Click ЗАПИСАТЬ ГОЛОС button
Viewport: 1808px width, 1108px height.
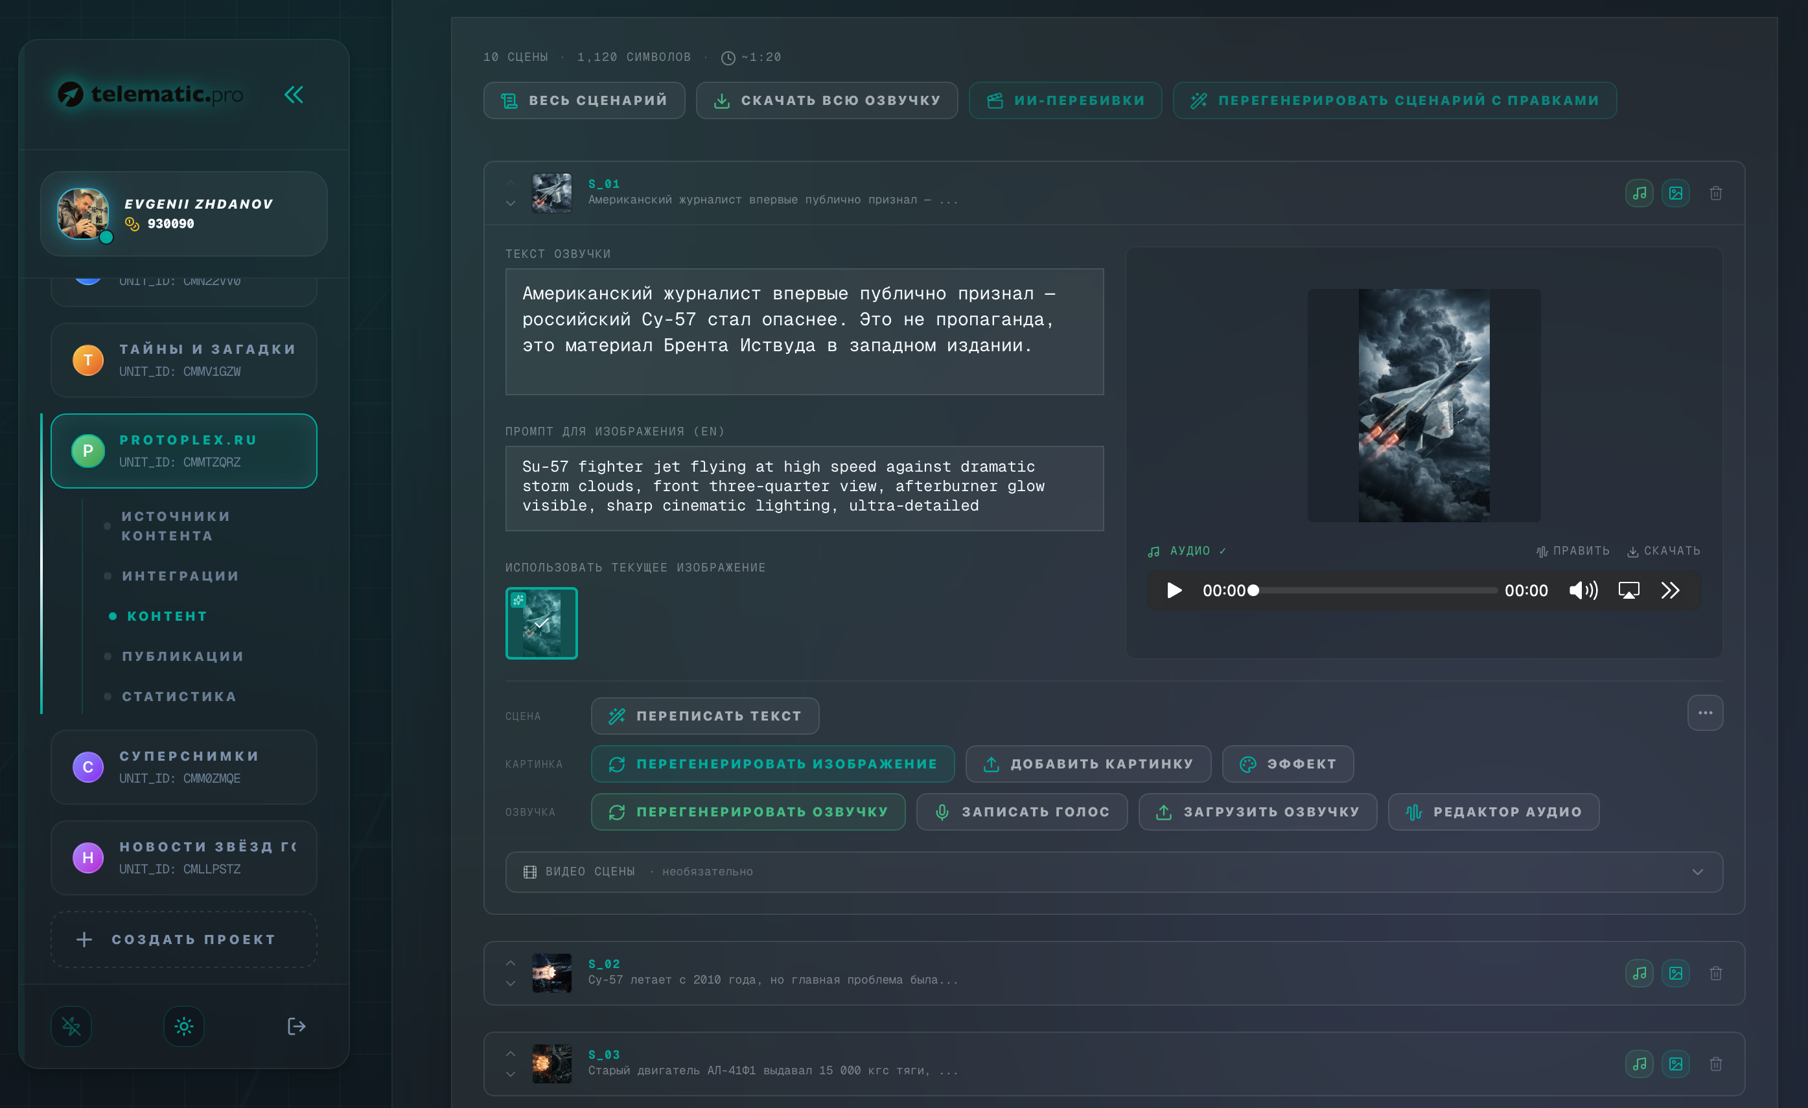click(1022, 811)
